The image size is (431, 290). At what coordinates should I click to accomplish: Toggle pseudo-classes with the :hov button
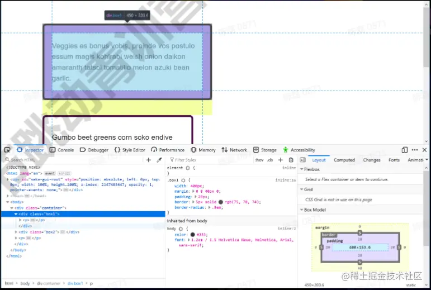259,160
